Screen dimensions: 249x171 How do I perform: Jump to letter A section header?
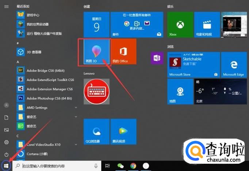18,62
